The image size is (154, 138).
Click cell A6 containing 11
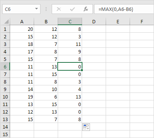(x=22, y=67)
